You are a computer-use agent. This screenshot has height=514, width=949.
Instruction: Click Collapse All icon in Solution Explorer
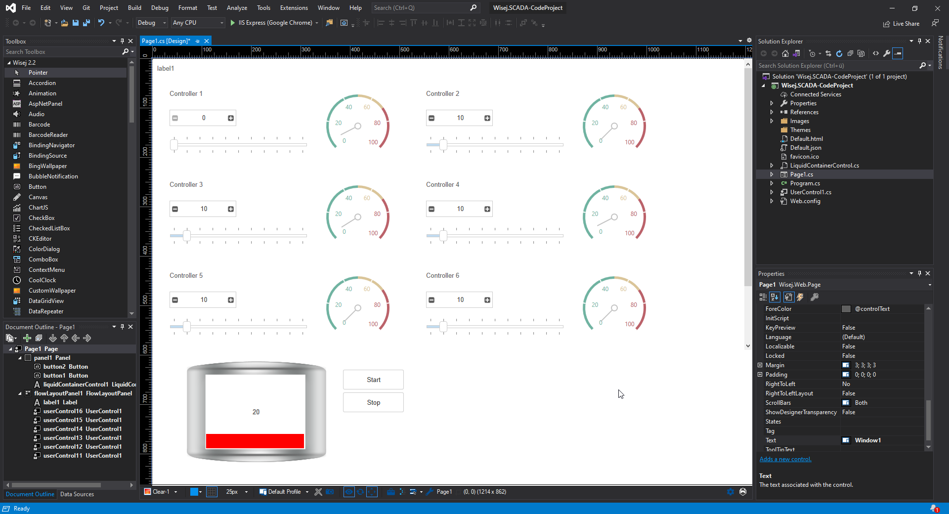point(850,53)
